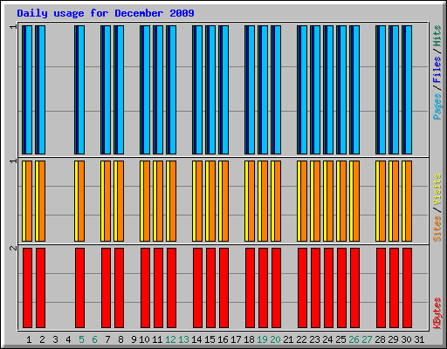Click the y-axis value 2 beside KBytes panel

point(13,248)
